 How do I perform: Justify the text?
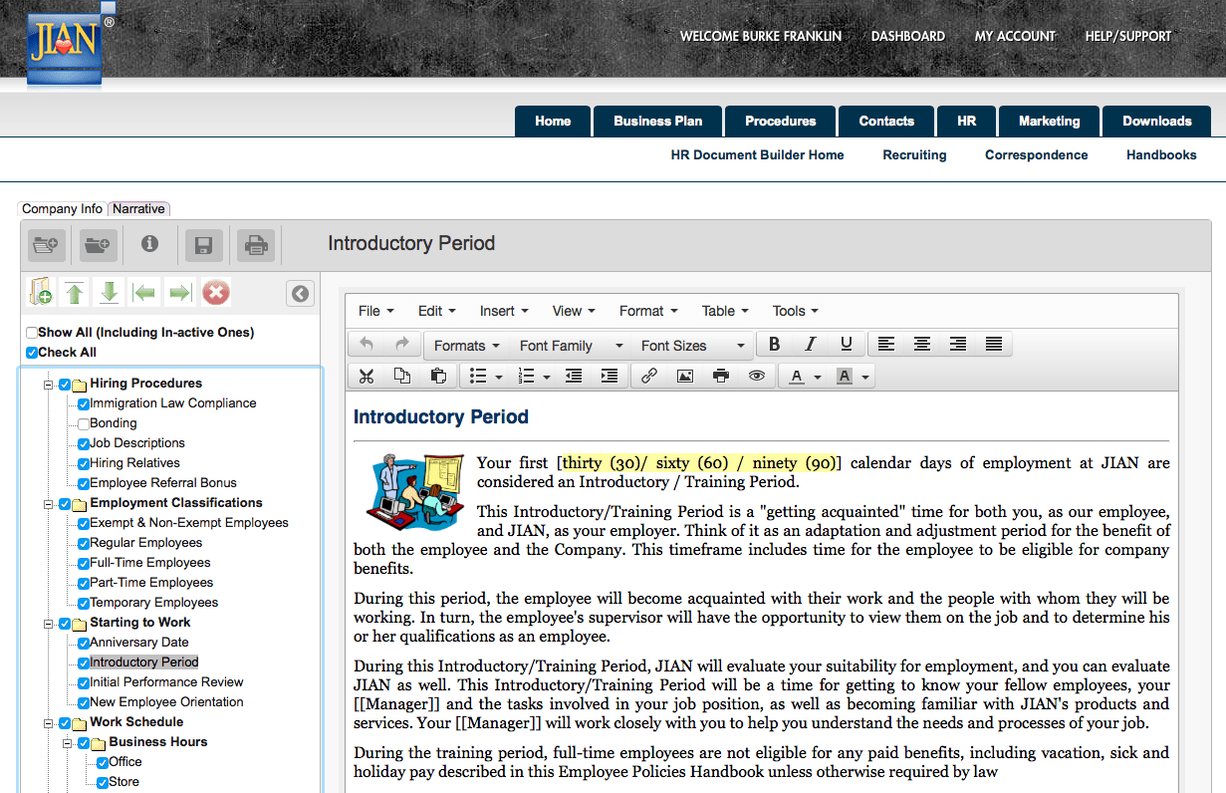pos(994,345)
